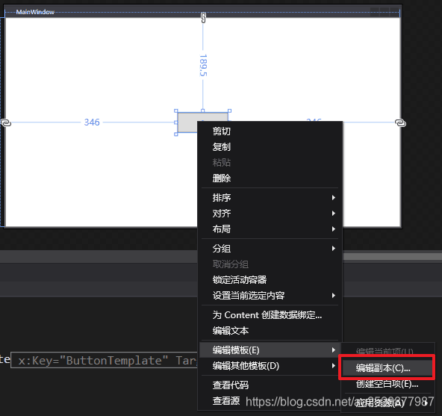
Task: Open the 排序 submenu
Action: (x=270, y=198)
